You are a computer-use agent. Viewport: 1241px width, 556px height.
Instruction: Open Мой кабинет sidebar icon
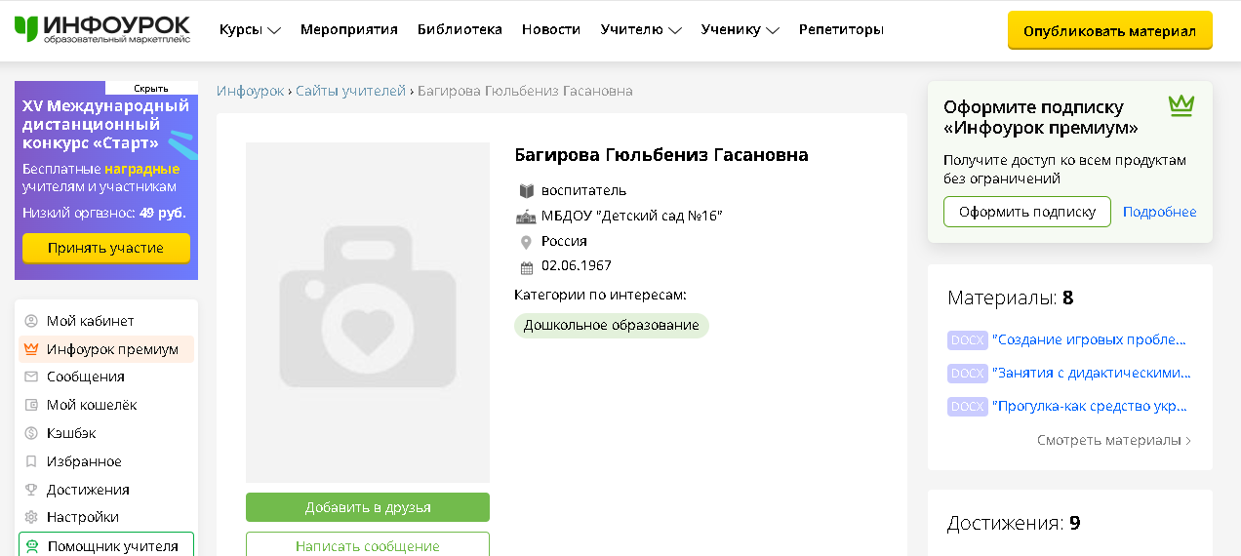31,321
